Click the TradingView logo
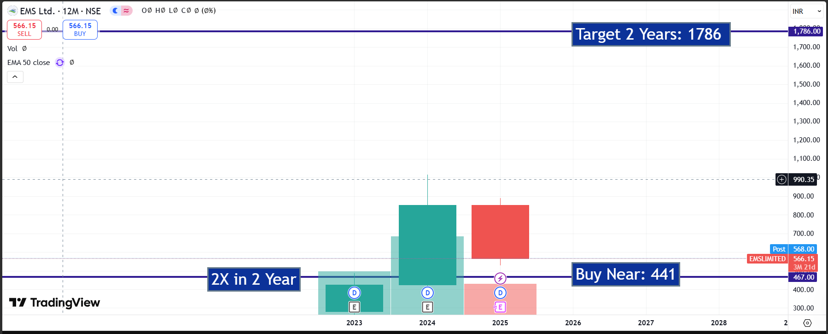This screenshot has height=334, width=828. tap(54, 303)
